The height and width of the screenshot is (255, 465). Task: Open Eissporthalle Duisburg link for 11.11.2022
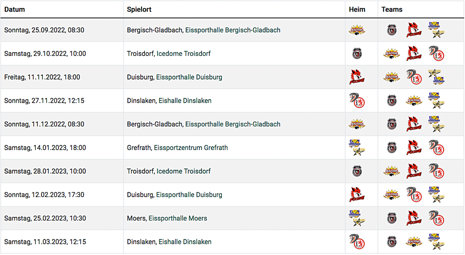coord(189,77)
